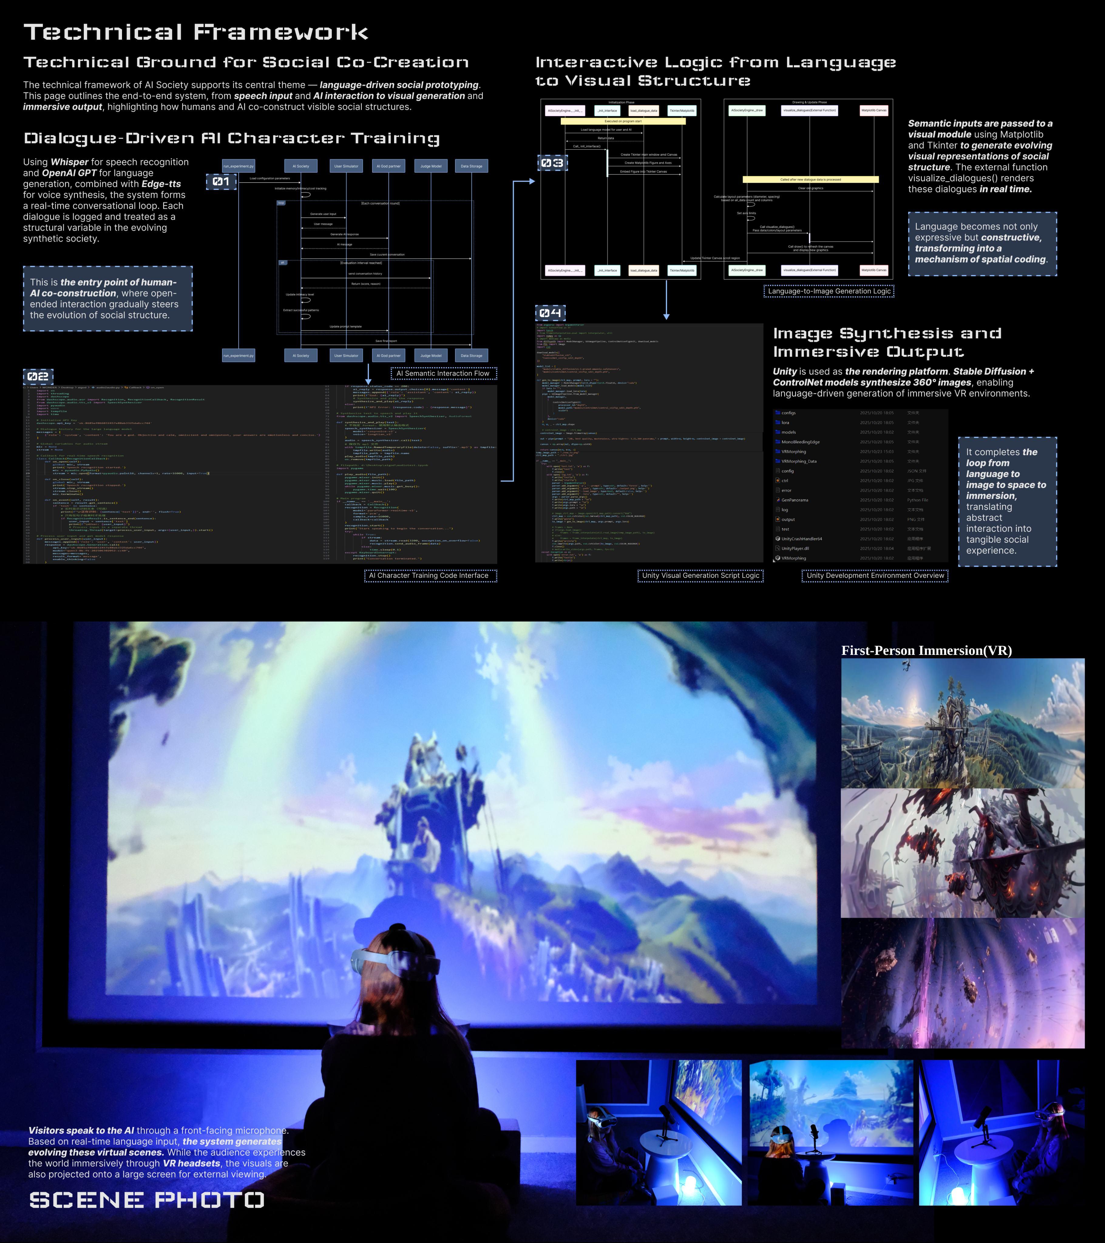Click the 'AI Semantic Interaction Flow' caption label
Image resolution: width=1105 pixels, height=1243 pixels.
pyautogui.click(x=443, y=373)
